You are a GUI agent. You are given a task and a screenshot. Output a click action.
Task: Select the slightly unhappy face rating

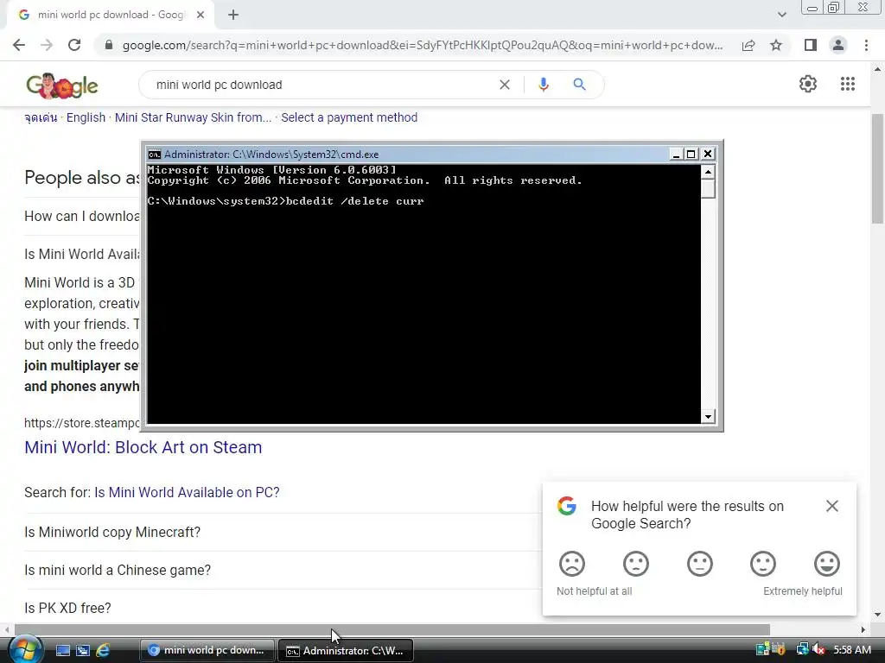click(635, 564)
